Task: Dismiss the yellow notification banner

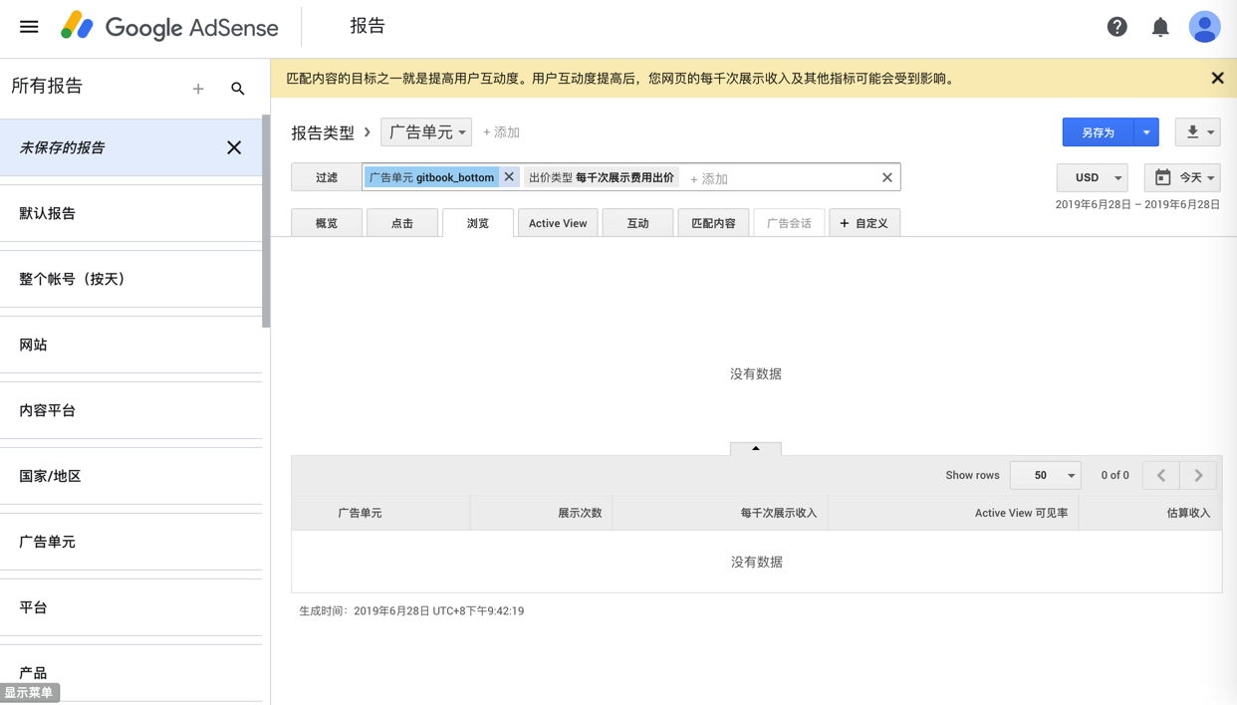Action: pyautogui.click(x=1217, y=78)
